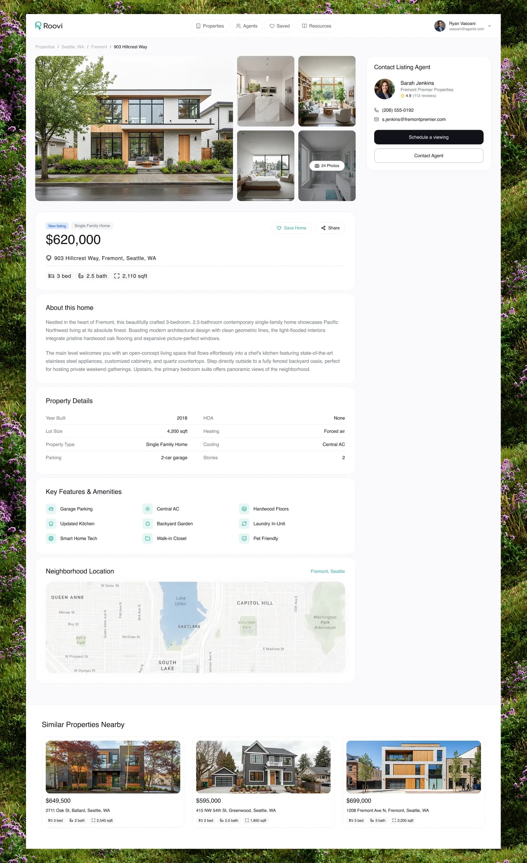Image resolution: width=527 pixels, height=863 pixels.
Task: Open the white kitchen photo thumbnail
Action: (x=266, y=91)
